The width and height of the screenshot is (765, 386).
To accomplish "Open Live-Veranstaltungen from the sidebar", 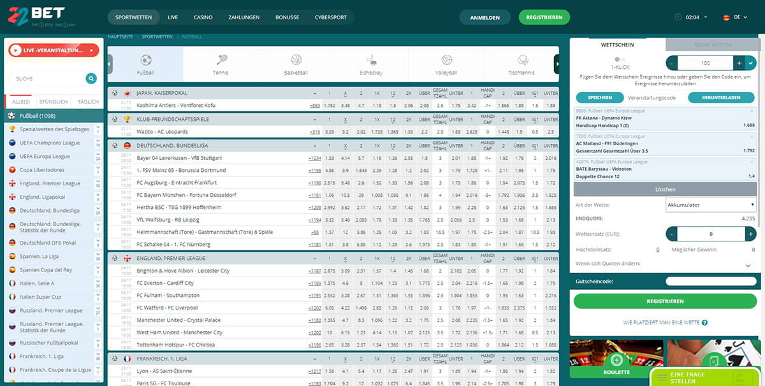I will [x=54, y=50].
